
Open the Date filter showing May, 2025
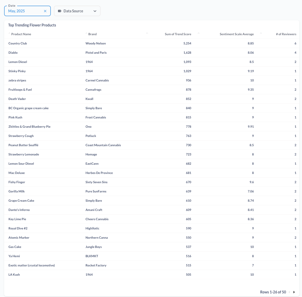pyautogui.click(x=27, y=11)
